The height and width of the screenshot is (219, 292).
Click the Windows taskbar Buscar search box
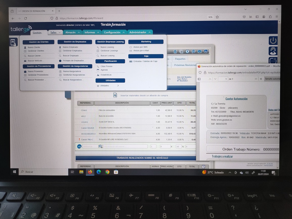click(43, 172)
